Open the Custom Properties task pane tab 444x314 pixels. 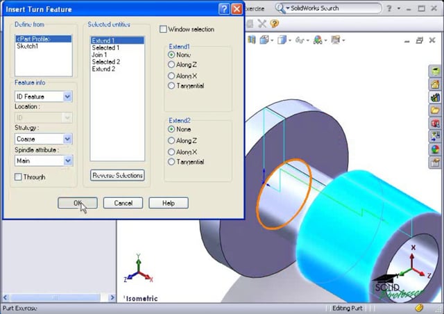435,163
